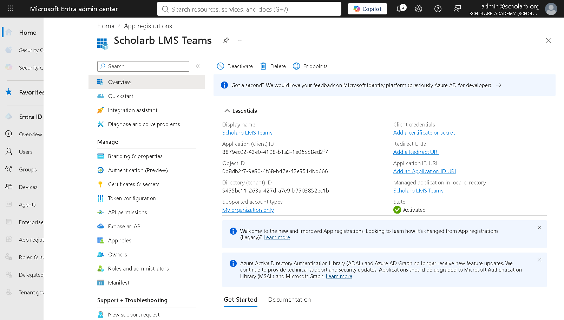The height and width of the screenshot is (320, 564).
Task: Click the feedback icon in the header
Action: [x=457, y=9]
